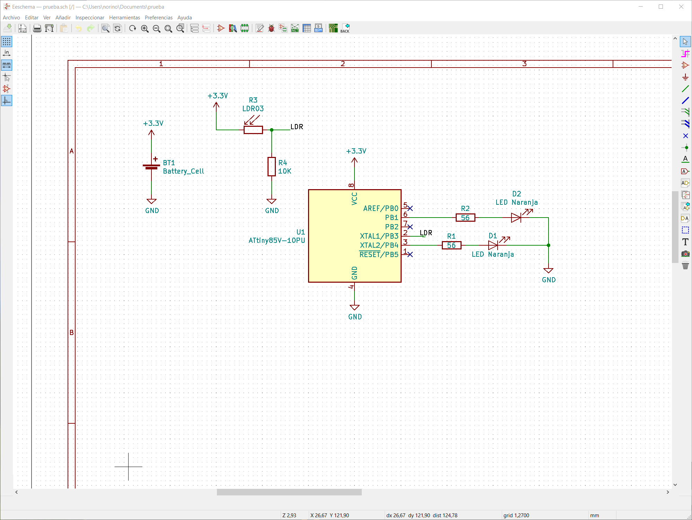This screenshot has height=520, width=692.
Task: Toggle hidden pins display
Action: coord(7,89)
